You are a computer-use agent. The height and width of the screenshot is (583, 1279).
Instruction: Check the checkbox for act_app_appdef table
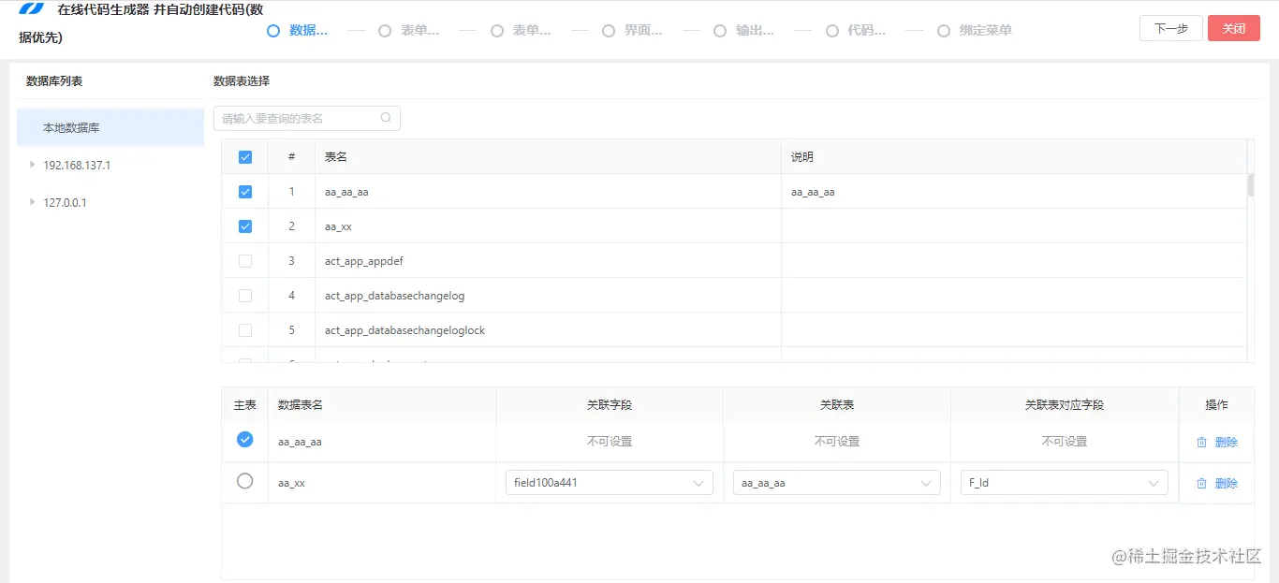[x=244, y=261]
